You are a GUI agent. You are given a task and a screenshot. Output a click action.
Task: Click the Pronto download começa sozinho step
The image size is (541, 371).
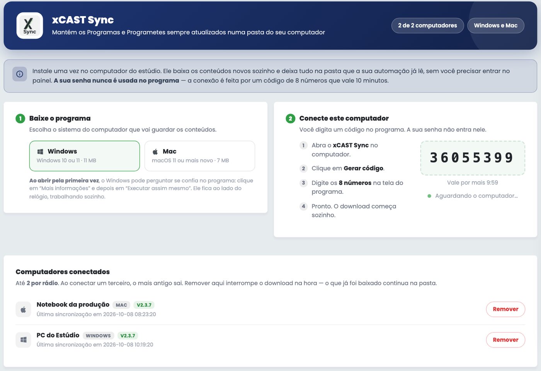click(x=354, y=211)
